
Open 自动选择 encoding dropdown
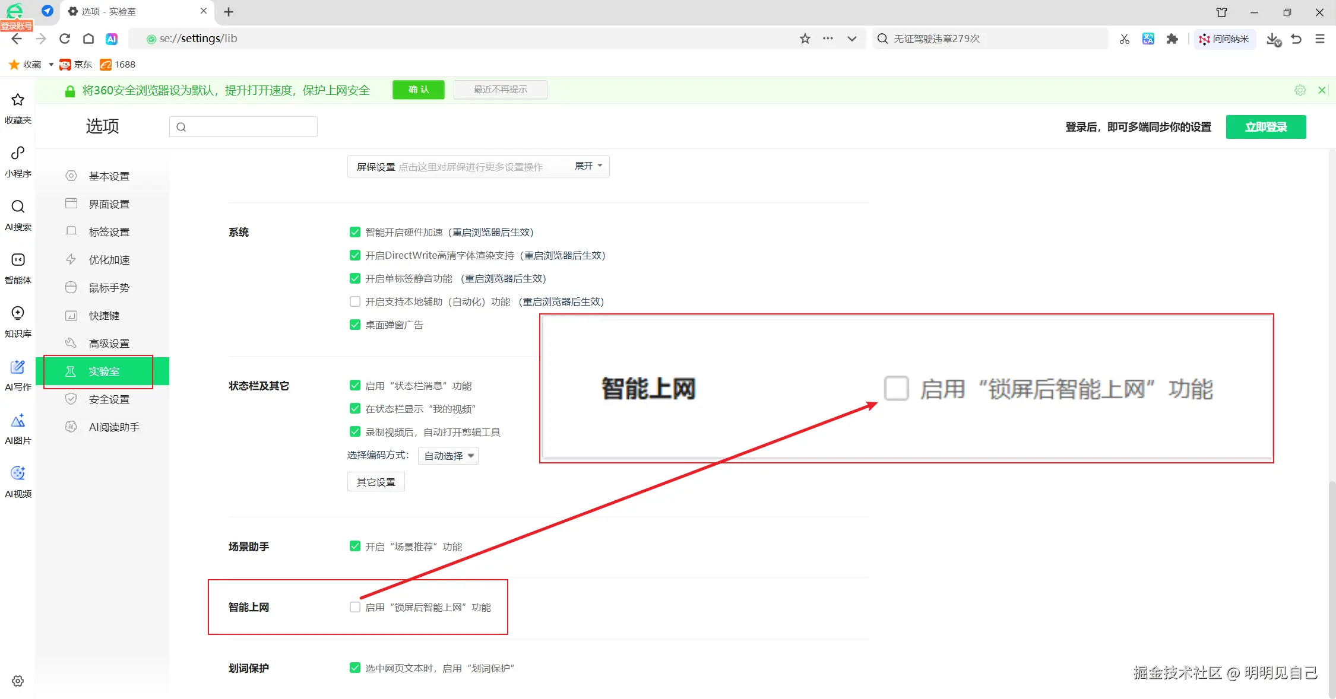click(448, 456)
